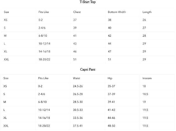The height and width of the screenshot is (131, 176).
Task: Select the hip value 44-46
Action: [x=111, y=118]
